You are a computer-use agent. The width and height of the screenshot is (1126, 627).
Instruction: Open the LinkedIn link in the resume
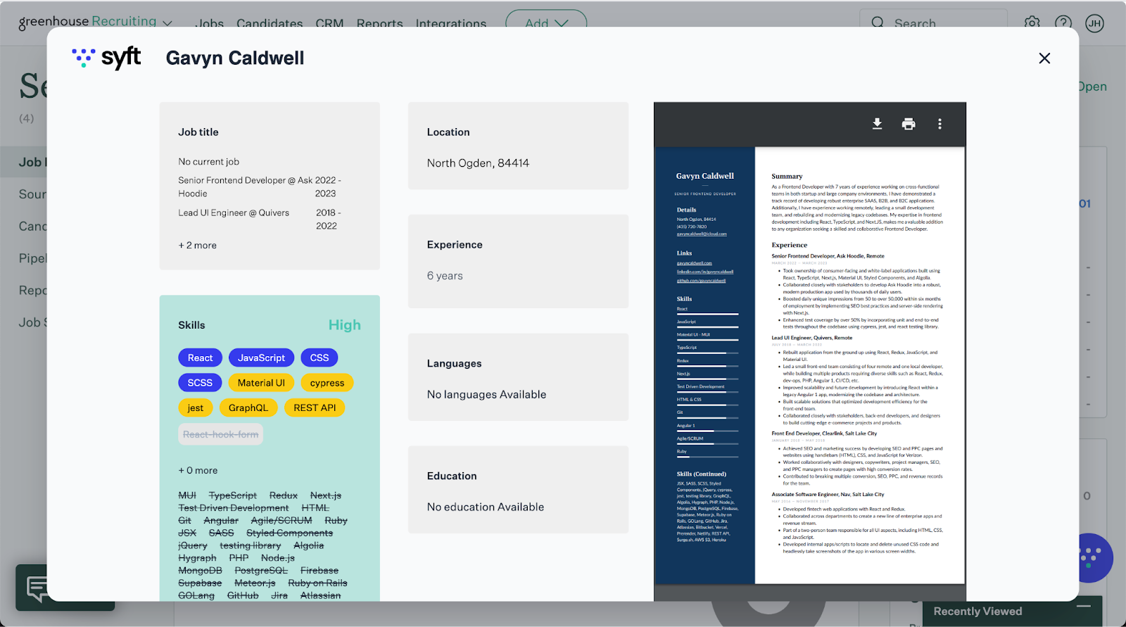click(x=705, y=272)
